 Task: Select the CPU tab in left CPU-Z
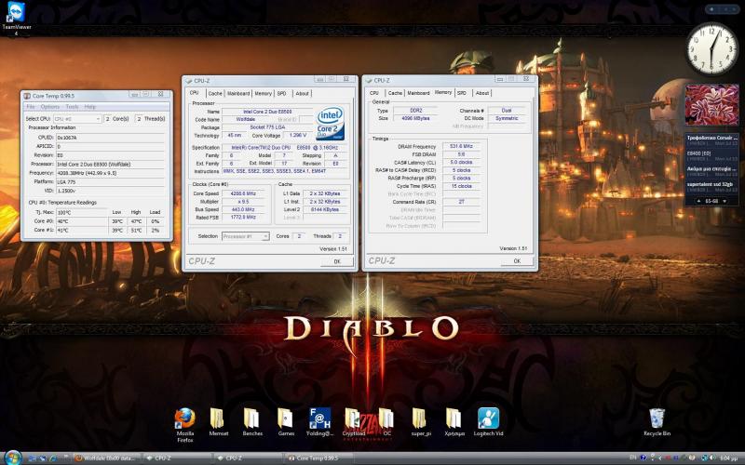tap(194, 93)
